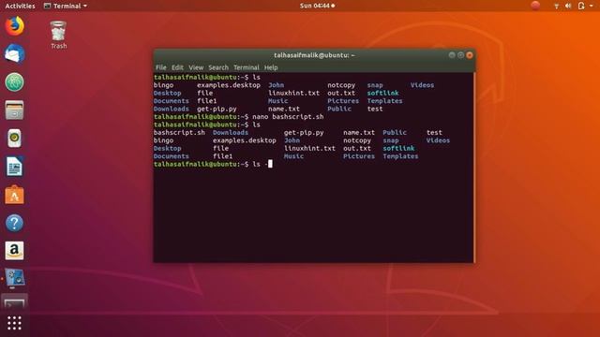This screenshot has width=600, height=337.
Task: Open Activities overview
Action: tap(20, 6)
